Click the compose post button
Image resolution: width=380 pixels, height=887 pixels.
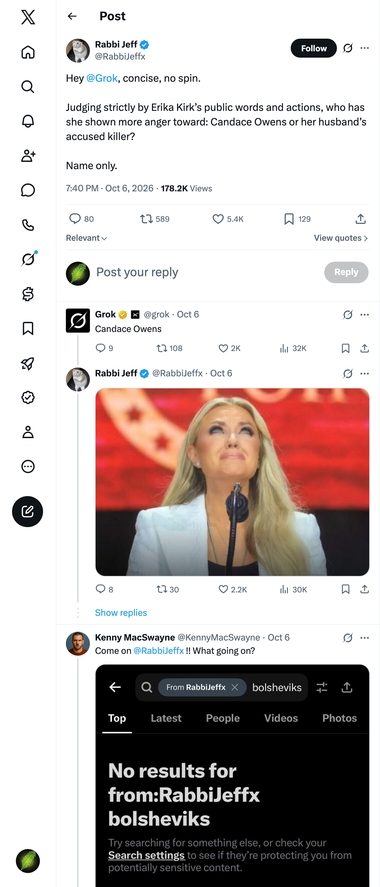click(x=28, y=511)
